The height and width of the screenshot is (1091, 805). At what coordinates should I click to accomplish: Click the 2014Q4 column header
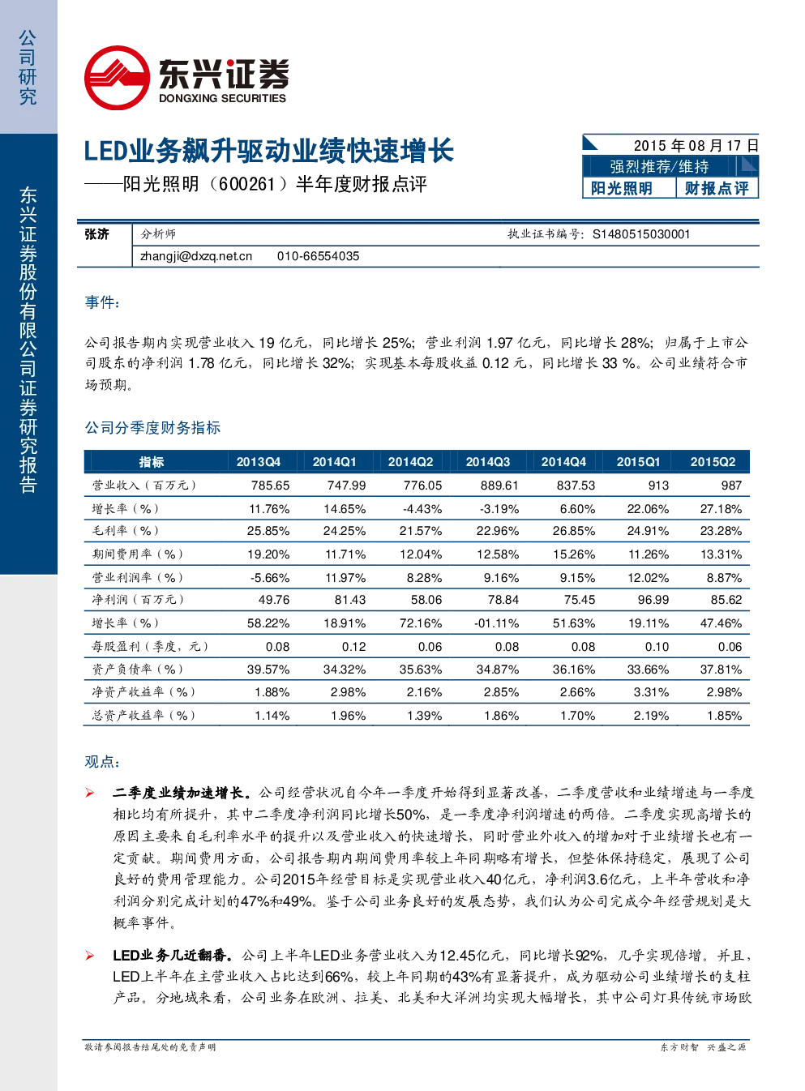click(x=564, y=462)
